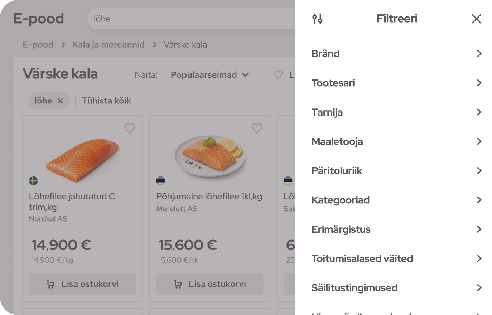492x315 pixels.
Task: Click the filter sliders icon in the Filtreeri panel
Action: pos(317,18)
